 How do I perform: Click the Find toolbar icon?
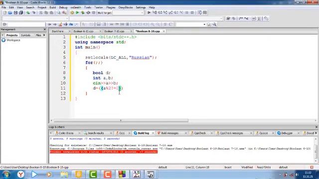click(x=59, y=12)
